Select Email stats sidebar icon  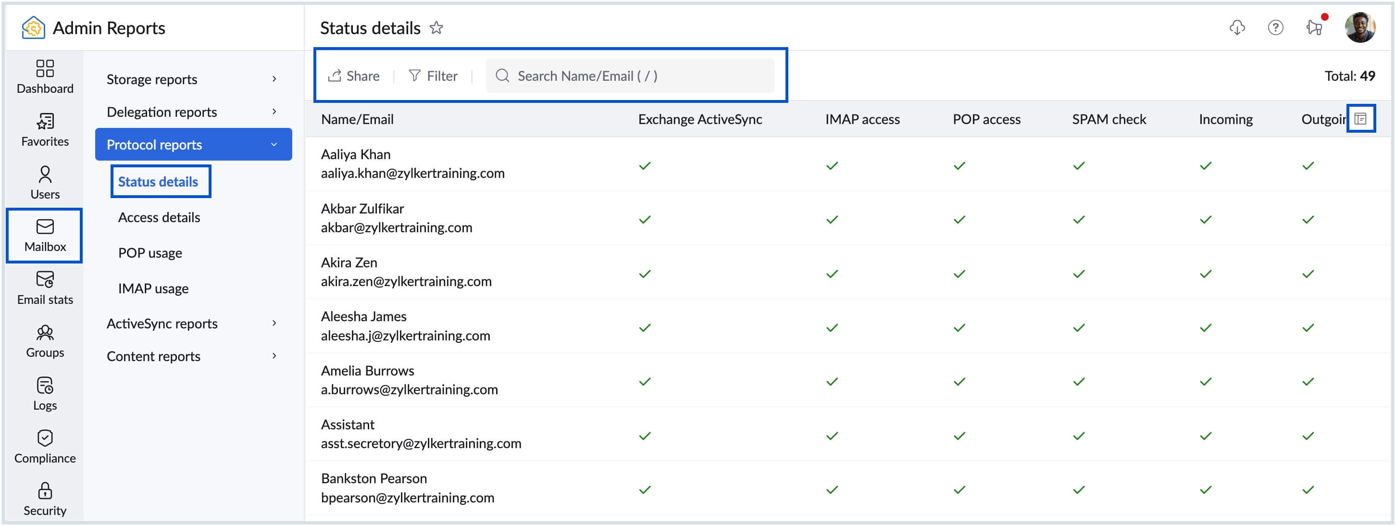45,288
